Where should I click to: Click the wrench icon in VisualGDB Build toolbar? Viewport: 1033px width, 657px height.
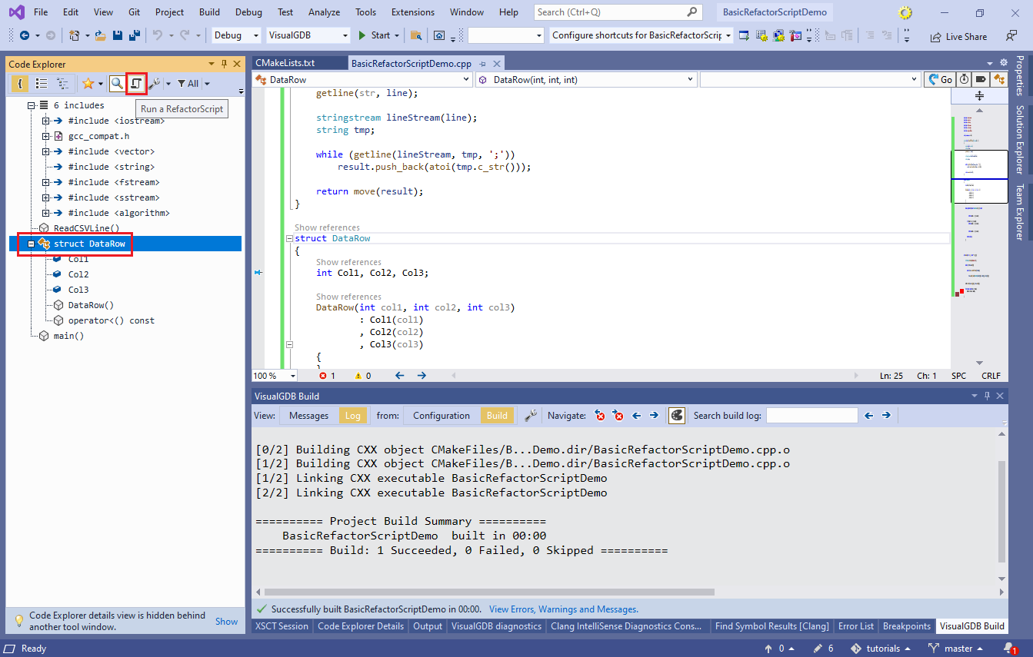coord(531,415)
